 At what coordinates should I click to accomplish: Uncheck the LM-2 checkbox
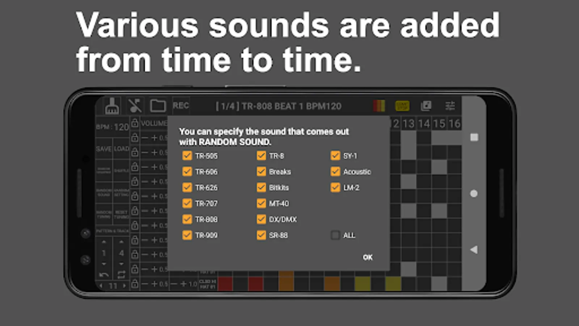pos(335,188)
